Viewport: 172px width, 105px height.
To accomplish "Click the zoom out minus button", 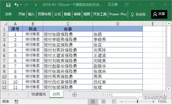I will tap(122, 102).
